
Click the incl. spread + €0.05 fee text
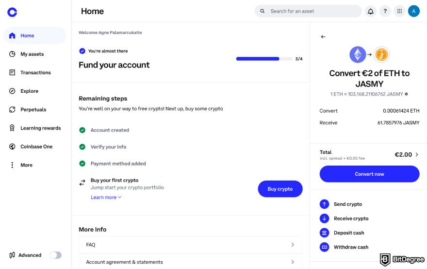point(342,158)
